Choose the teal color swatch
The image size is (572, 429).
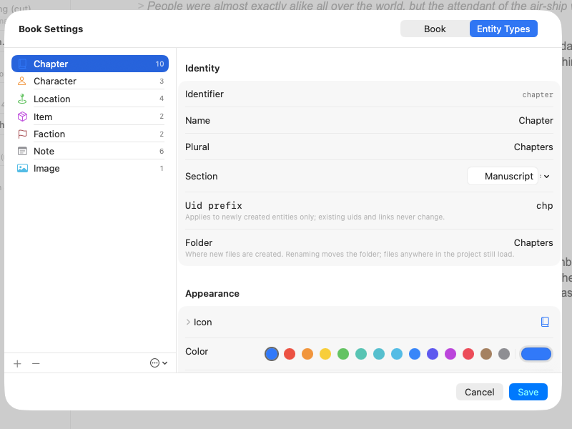tap(379, 354)
